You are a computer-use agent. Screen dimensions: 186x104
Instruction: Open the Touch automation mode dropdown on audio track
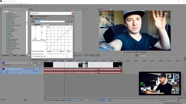(x=40, y=71)
